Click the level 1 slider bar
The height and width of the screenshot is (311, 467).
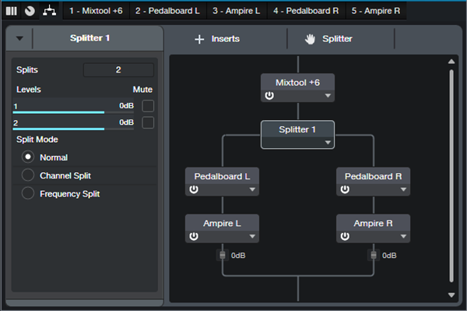(73, 112)
